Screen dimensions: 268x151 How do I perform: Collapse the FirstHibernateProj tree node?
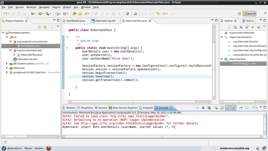point(3,33)
